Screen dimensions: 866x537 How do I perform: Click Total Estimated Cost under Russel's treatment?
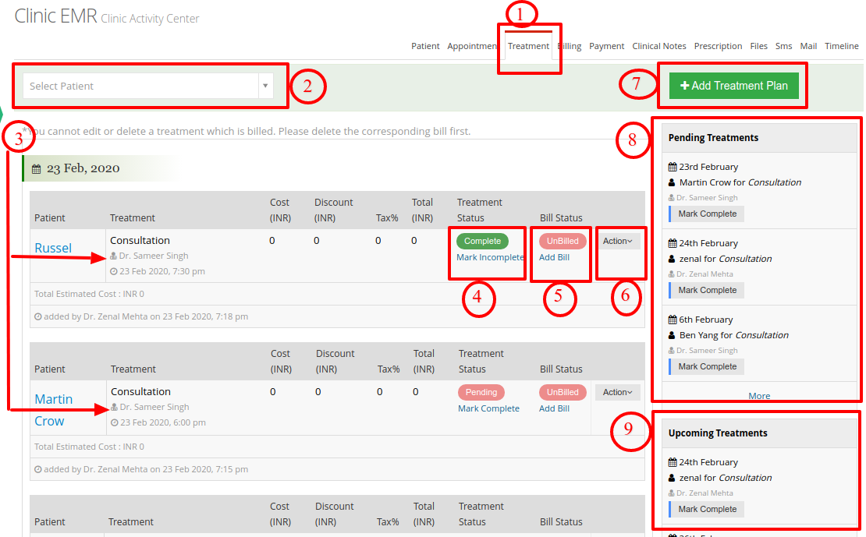[x=89, y=294]
